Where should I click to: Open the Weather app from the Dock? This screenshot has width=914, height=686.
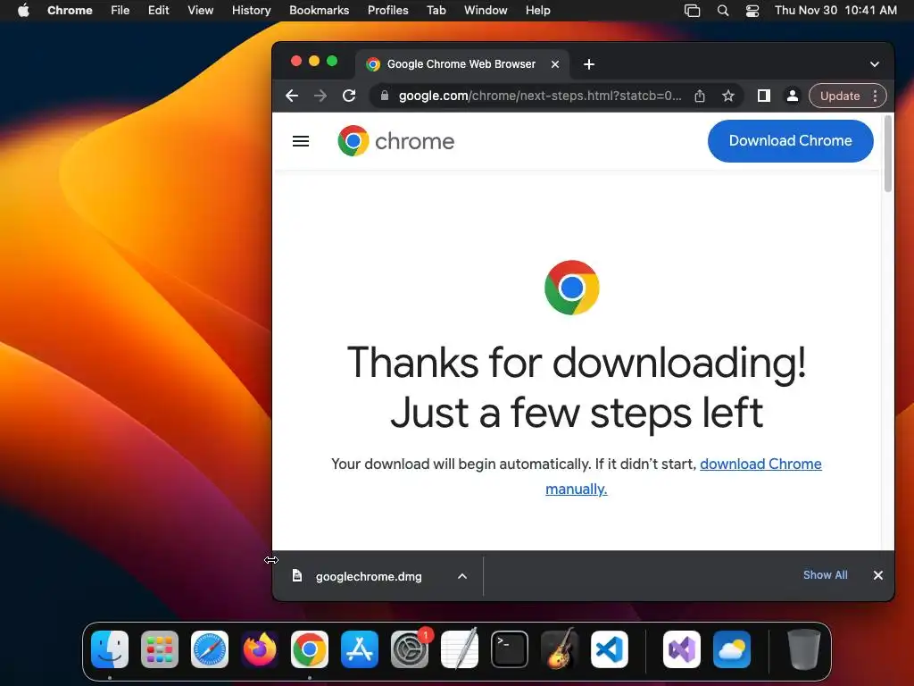(732, 649)
